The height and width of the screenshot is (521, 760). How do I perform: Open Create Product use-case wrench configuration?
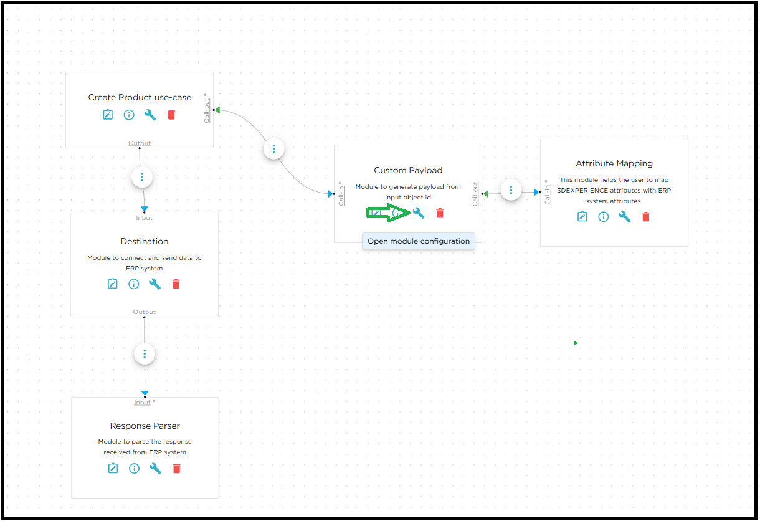(150, 115)
